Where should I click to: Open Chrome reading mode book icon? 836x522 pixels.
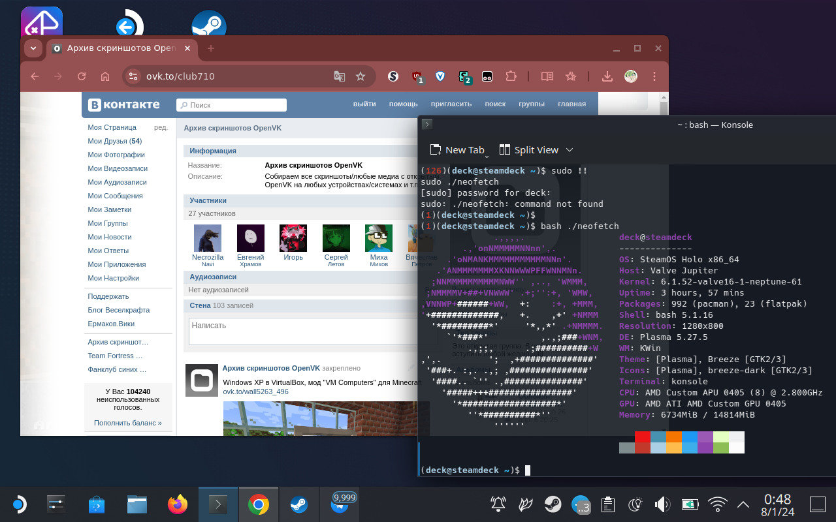tap(547, 76)
